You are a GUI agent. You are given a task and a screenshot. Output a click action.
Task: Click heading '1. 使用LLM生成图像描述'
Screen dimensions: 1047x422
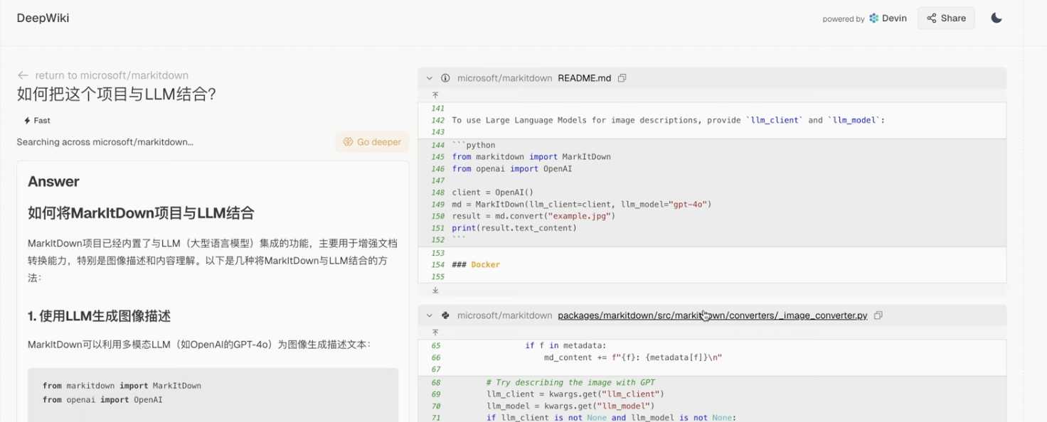(x=99, y=316)
